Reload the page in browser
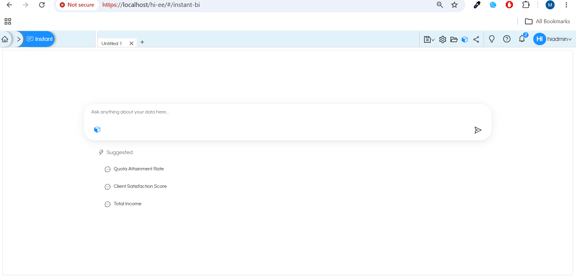The image size is (576, 279). pos(42,5)
